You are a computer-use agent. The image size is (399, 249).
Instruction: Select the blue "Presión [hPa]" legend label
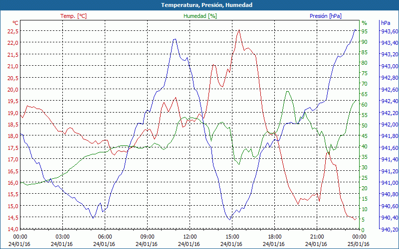point(326,16)
